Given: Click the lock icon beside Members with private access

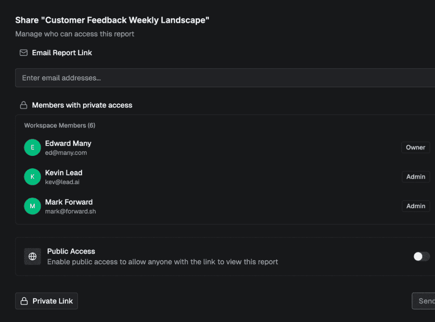Looking at the screenshot, I should [24, 105].
